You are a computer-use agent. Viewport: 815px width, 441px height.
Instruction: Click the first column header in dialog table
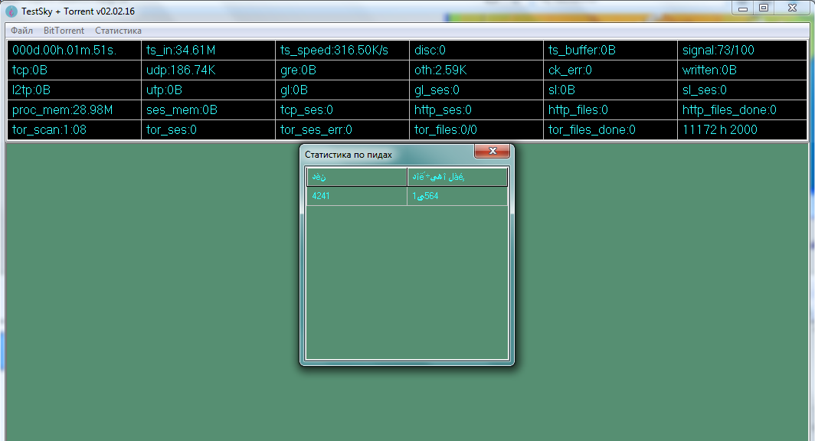coord(356,178)
